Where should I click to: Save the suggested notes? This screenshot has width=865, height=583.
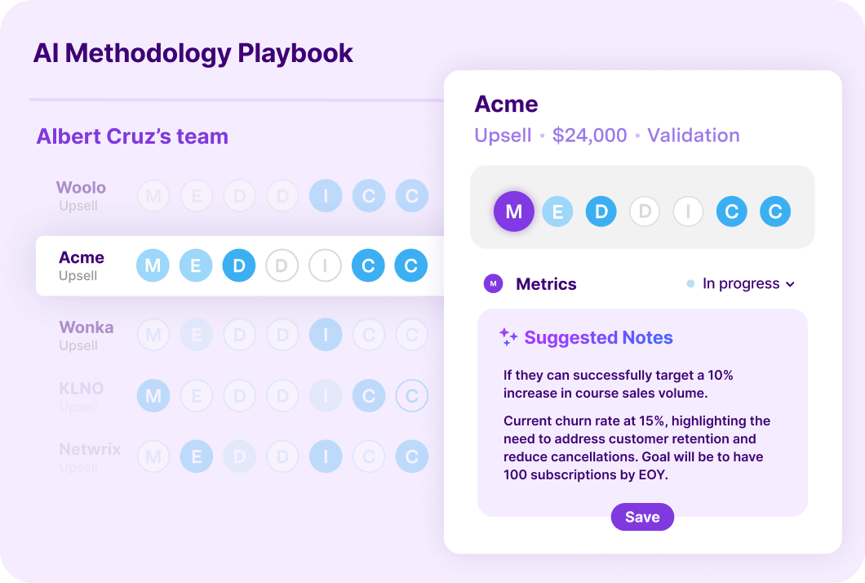pos(642,517)
